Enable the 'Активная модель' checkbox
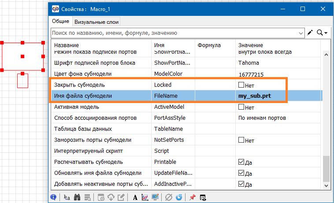Viewport: 334px width, 203px height. pyautogui.click(x=241, y=107)
